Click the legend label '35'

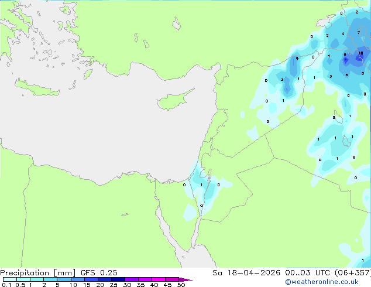140,285
